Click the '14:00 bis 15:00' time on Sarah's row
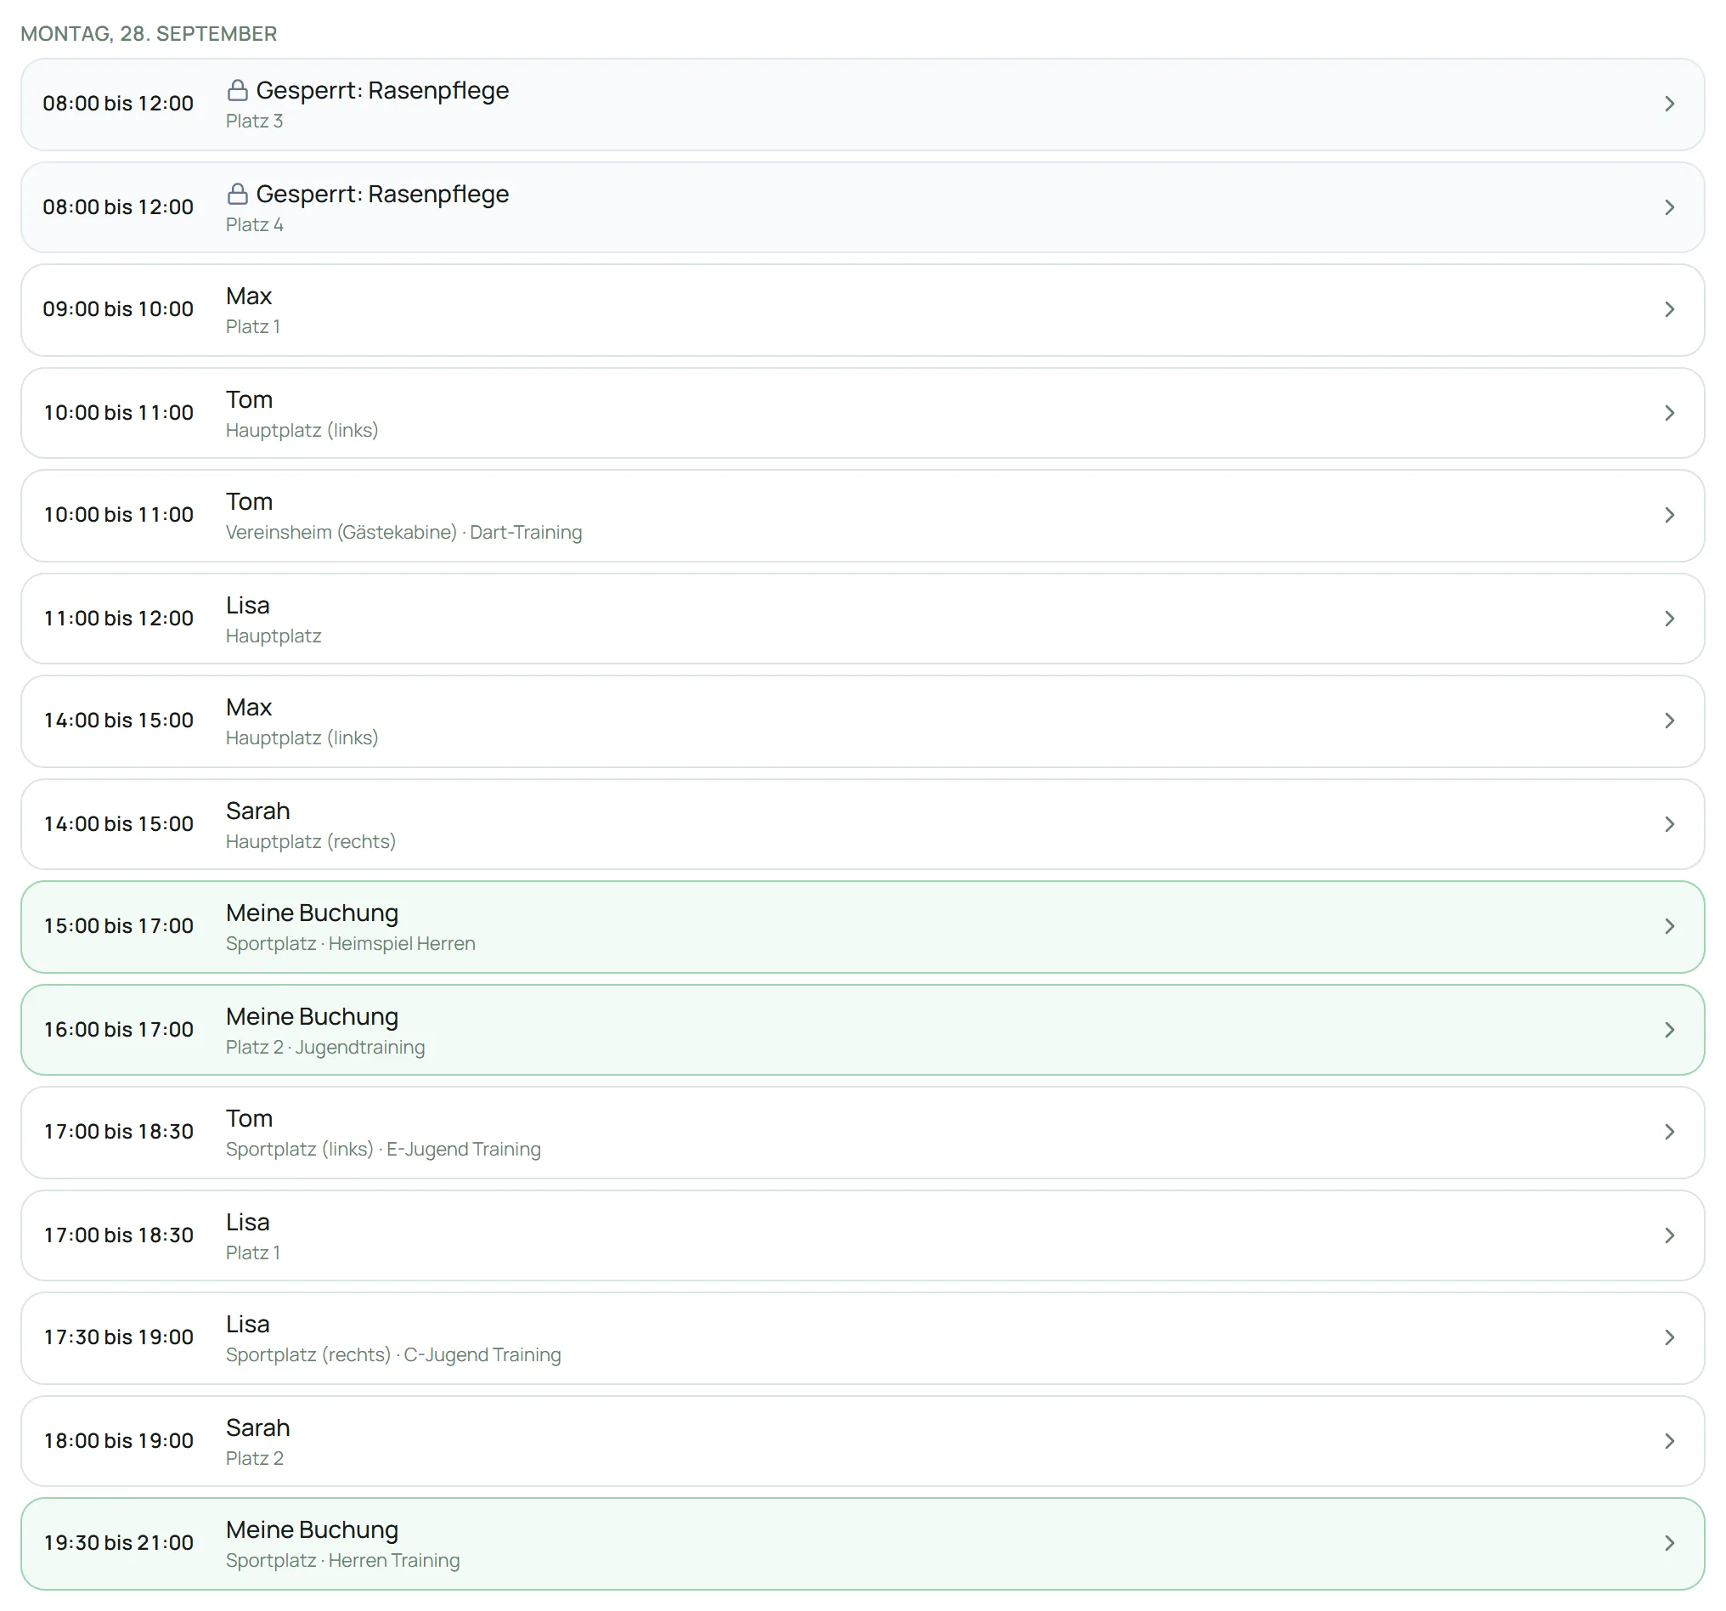 point(119,824)
